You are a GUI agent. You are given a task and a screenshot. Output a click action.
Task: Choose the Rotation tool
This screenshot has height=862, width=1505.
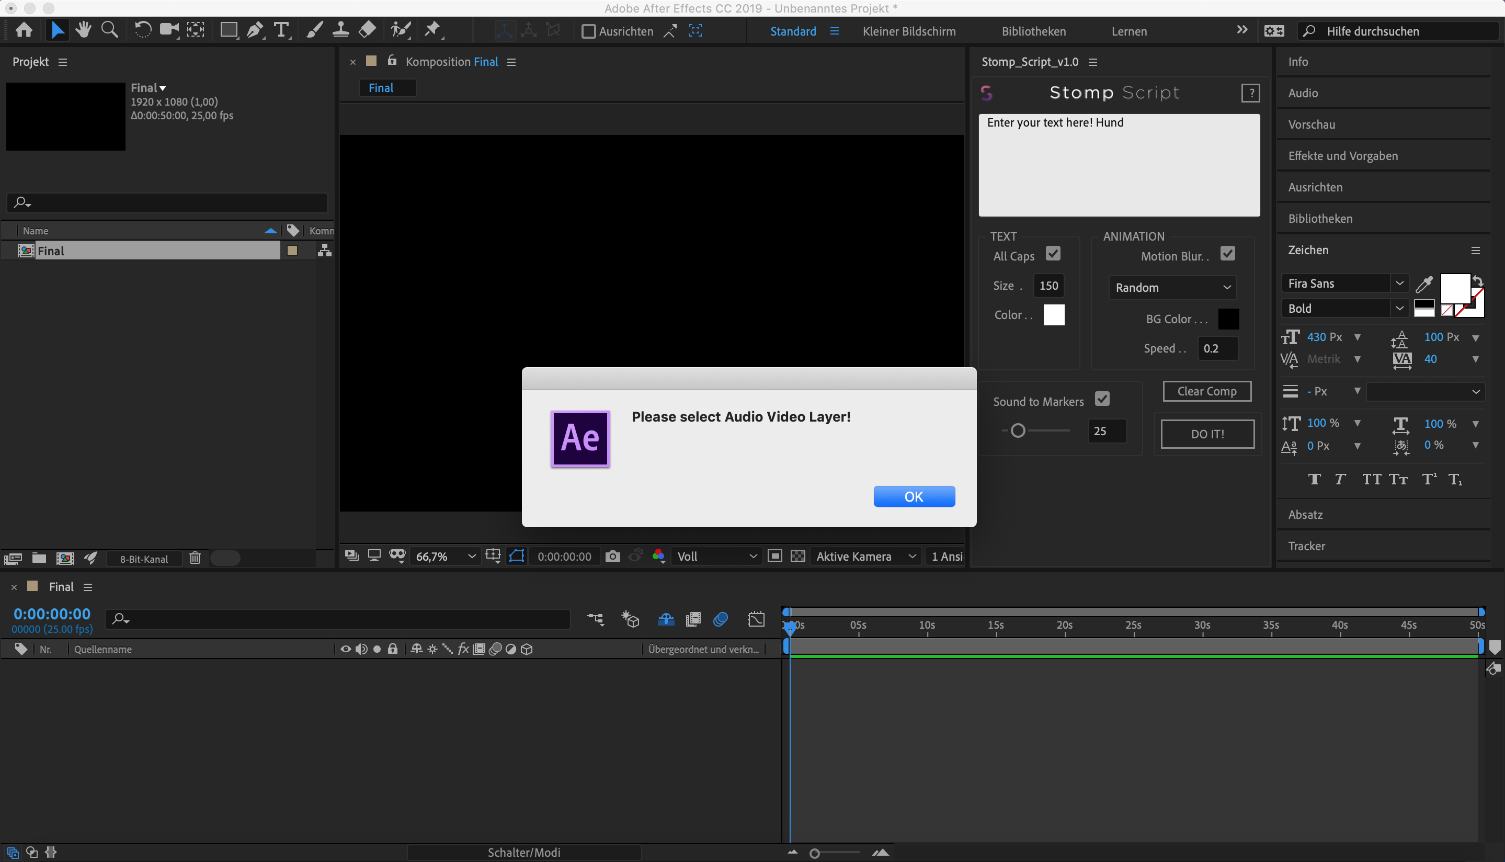143,30
